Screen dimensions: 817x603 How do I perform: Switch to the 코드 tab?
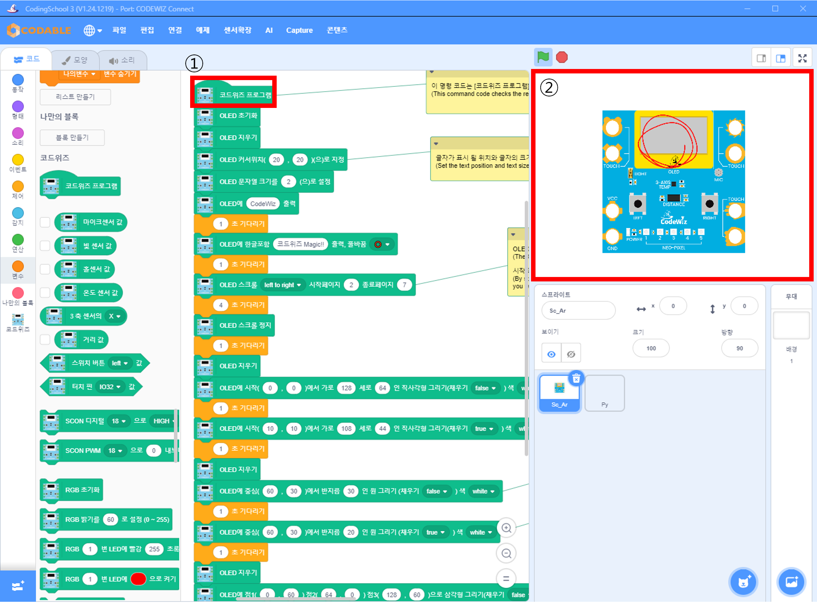(x=26, y=59)
